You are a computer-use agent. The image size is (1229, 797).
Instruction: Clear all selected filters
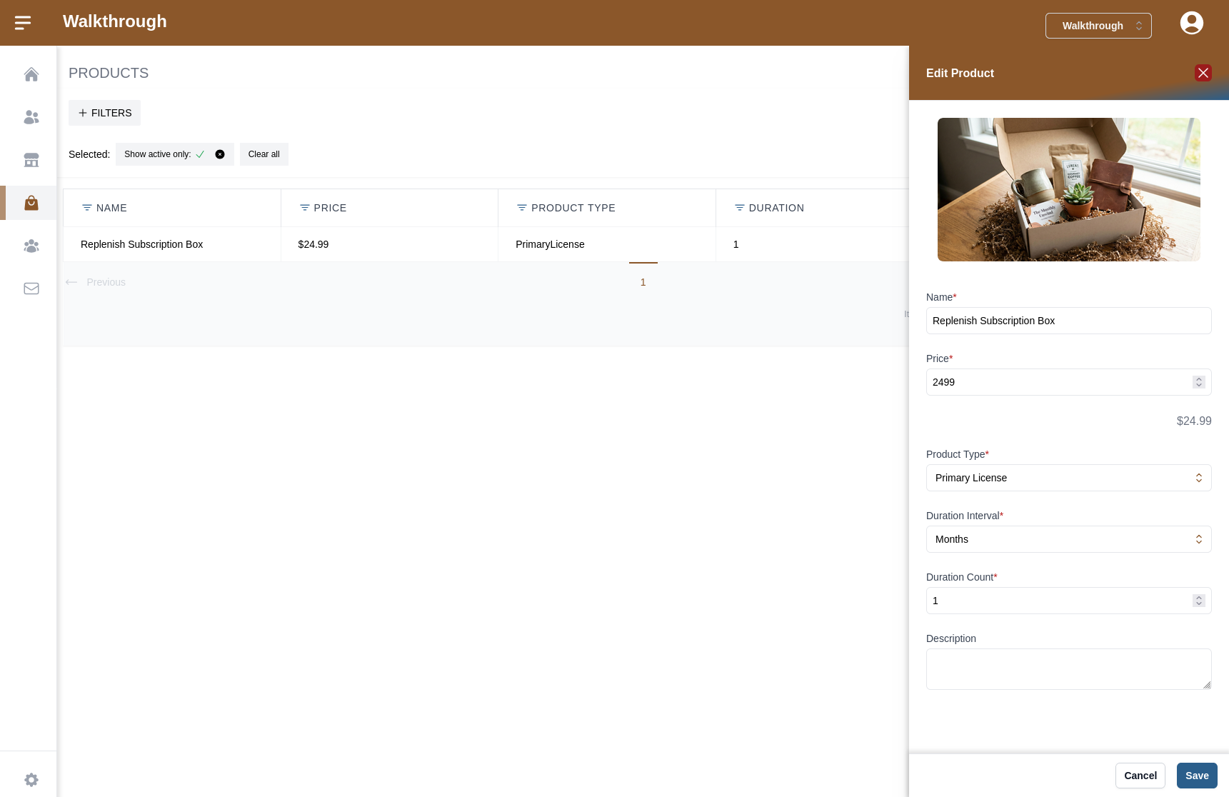pos(264,154)
